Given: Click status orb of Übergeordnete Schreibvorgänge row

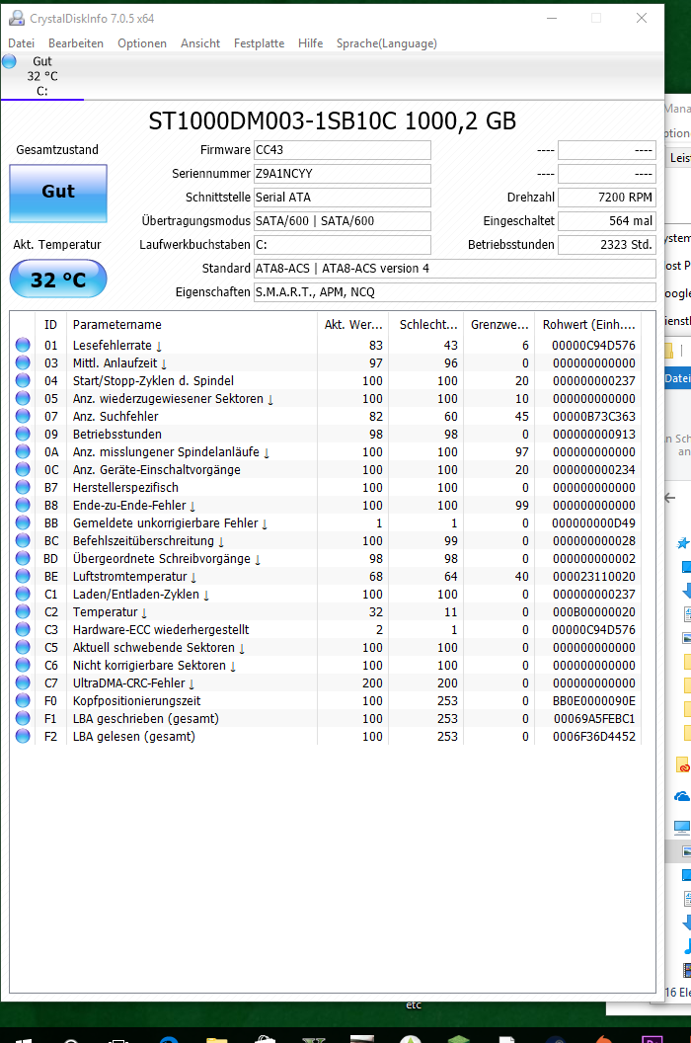Looking at the screenshot, I should pyautogui.click(x=23, y=558).
